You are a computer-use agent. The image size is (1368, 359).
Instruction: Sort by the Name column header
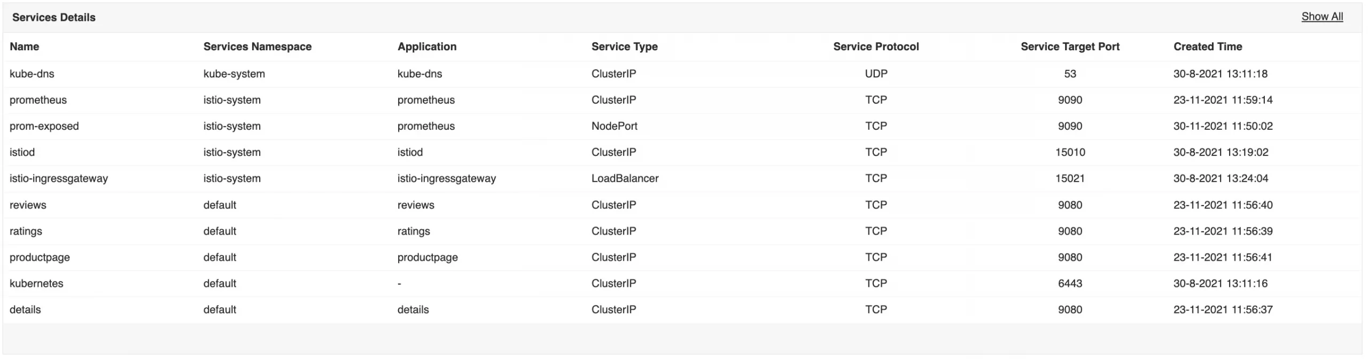coord(25,46)
